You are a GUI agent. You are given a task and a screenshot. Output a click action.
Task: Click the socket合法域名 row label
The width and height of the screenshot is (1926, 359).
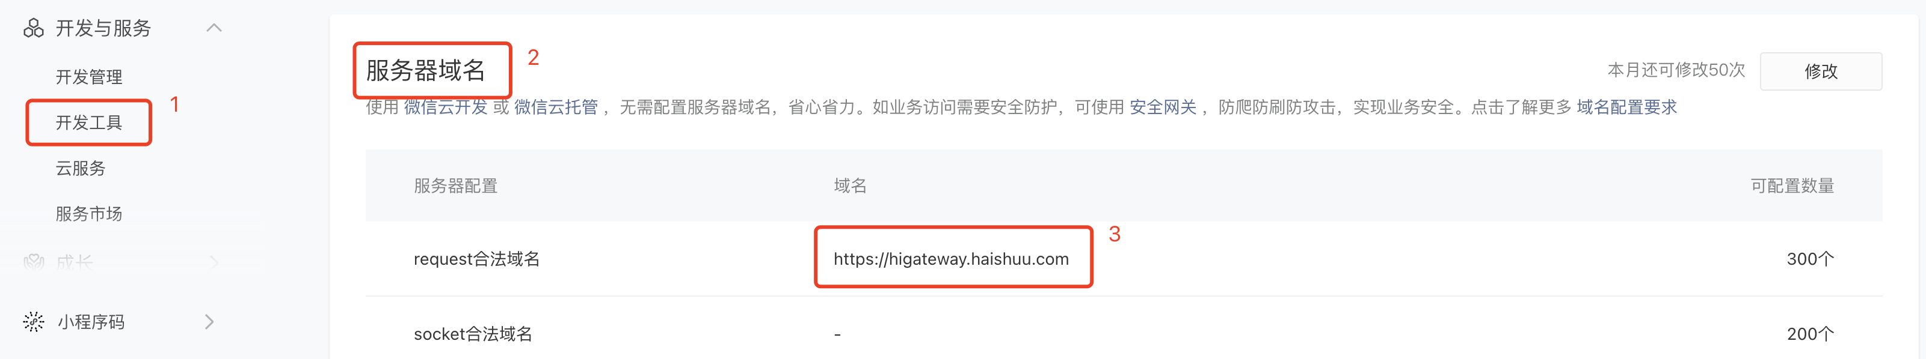pos(473,334)
